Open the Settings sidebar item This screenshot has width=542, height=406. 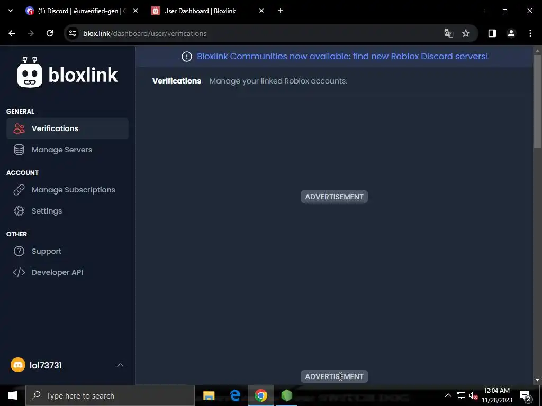click(x=67, y=211)
